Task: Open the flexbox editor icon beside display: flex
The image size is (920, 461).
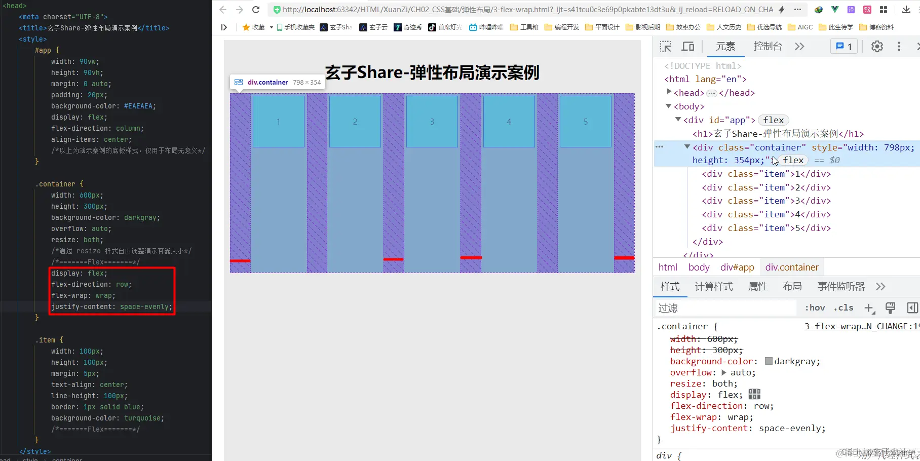Action: point(754,394)
